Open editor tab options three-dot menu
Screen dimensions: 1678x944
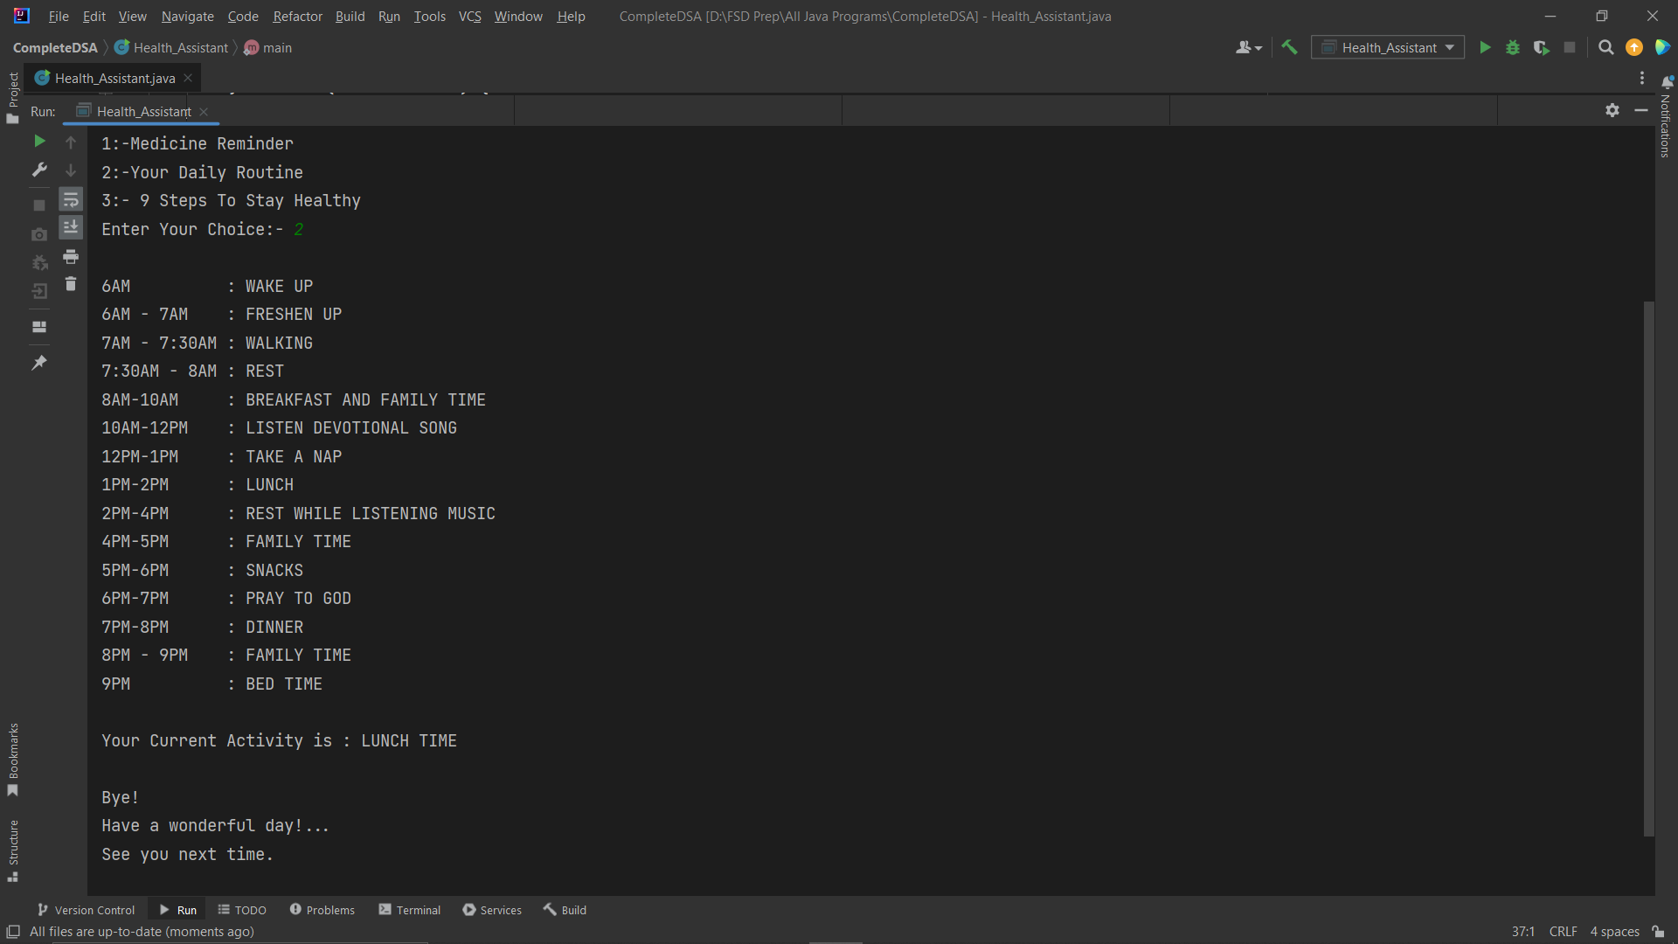[x=1642, y=78]
